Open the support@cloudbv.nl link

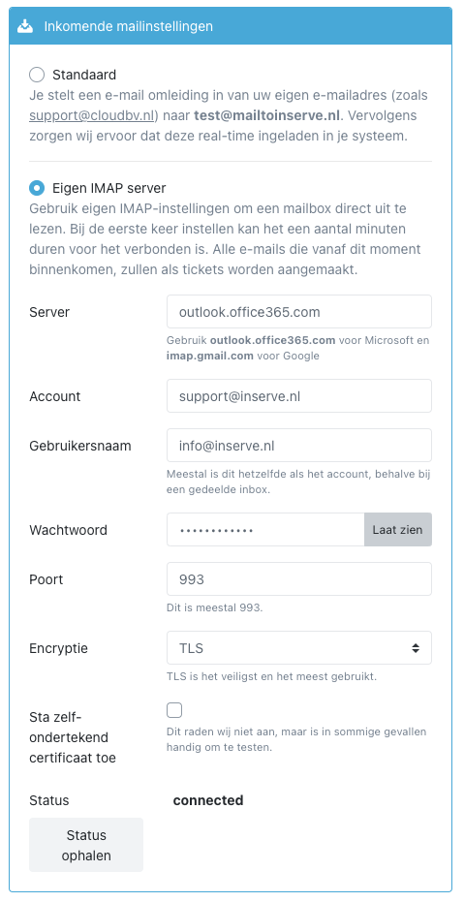coord(93,115)
